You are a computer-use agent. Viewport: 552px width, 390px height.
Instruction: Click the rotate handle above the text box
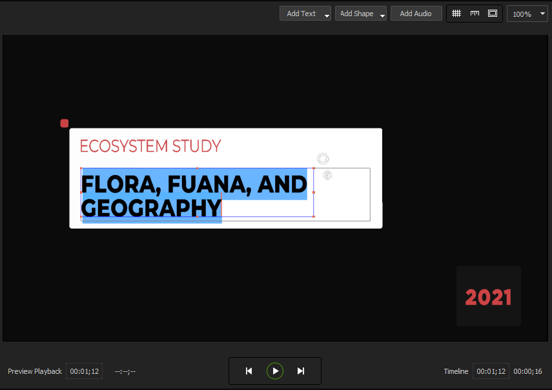point(323,159)
